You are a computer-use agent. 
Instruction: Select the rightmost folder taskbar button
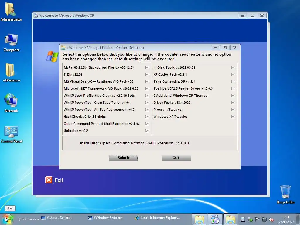tap(231, 219)
